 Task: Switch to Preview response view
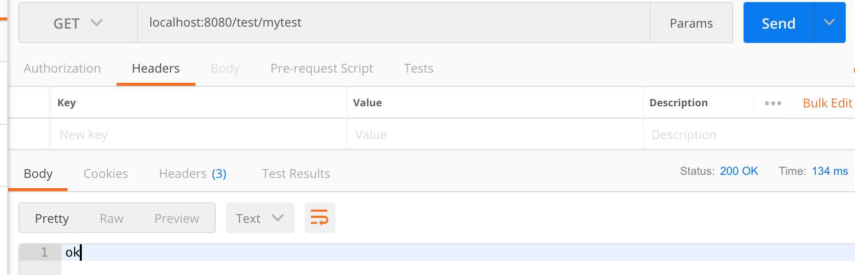tap(177, 219)
